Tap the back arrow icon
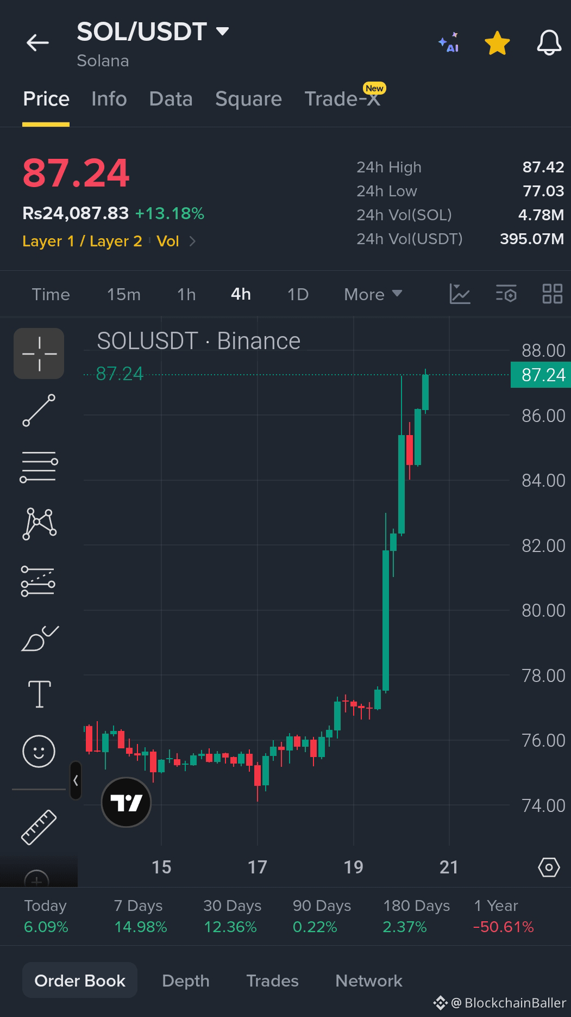 pyautogui.click(x=37, y=42)
